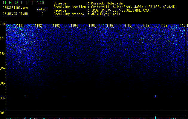Click the bright echo blip after 1108

(155, 96)
